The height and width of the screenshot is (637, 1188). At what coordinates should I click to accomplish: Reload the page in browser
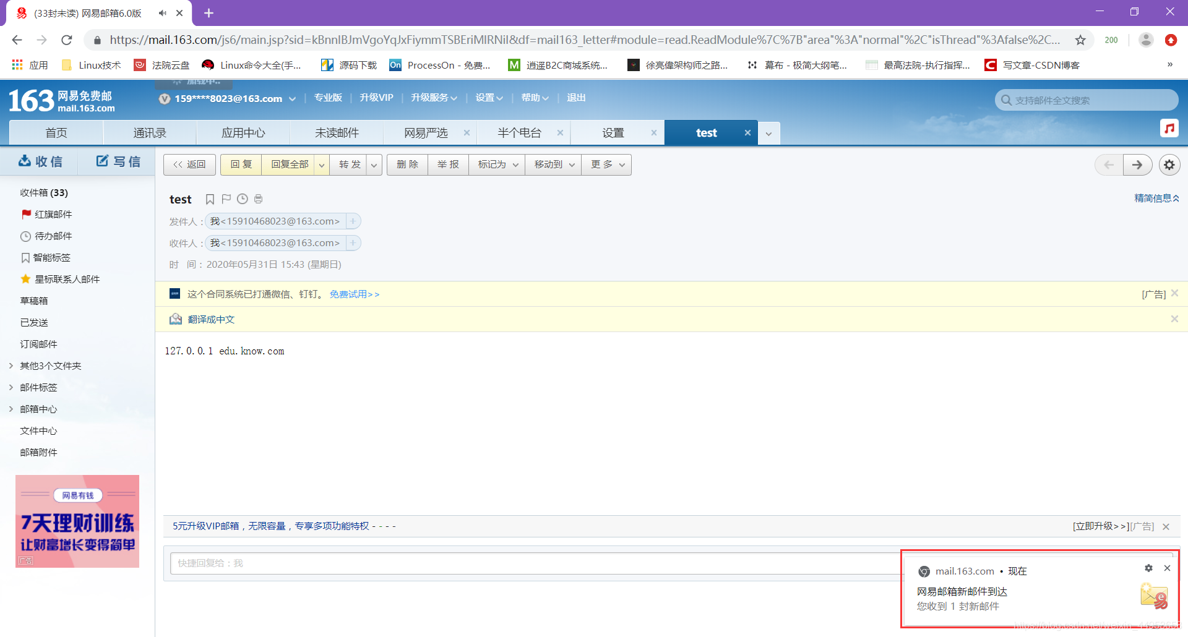pyautogui.click(x=67, y=40)
